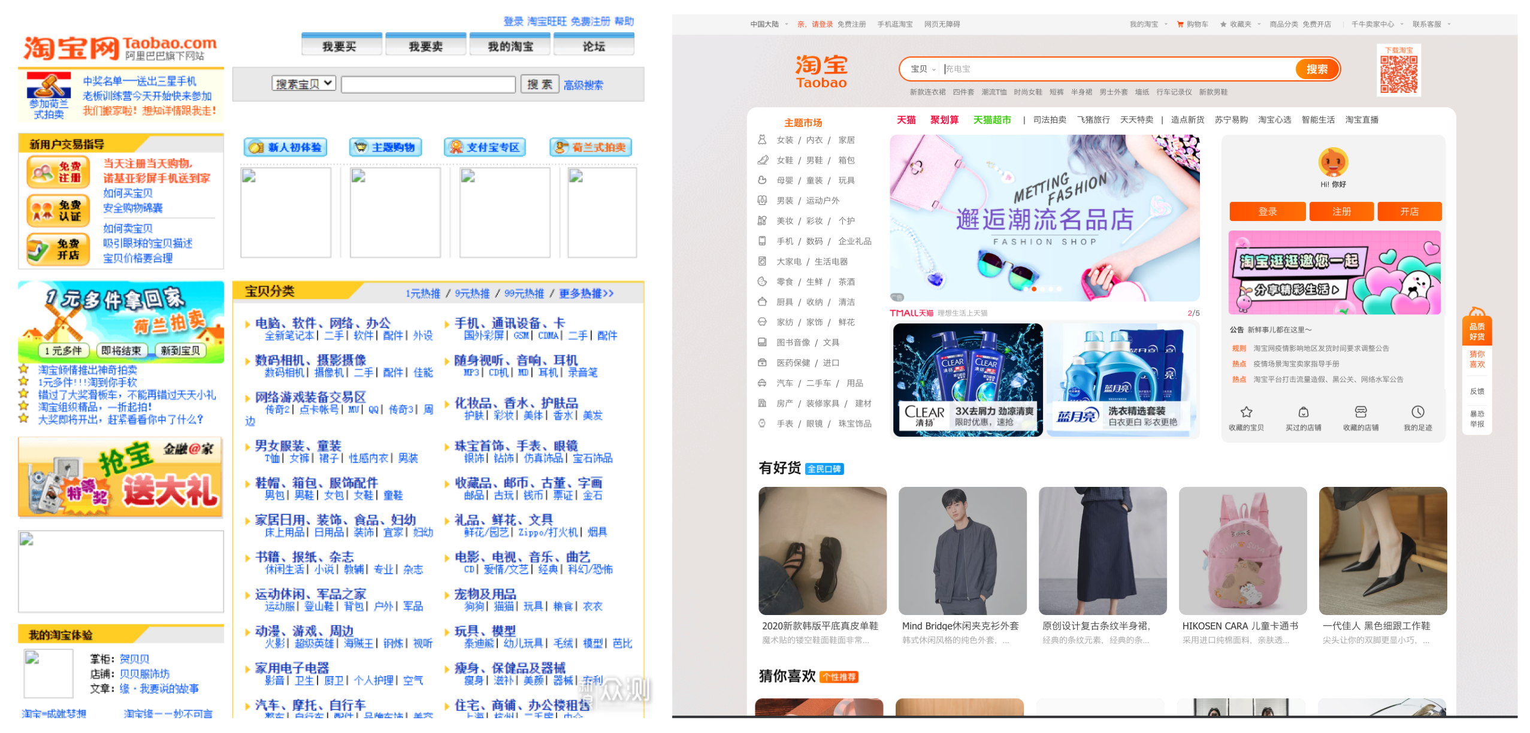Expand 玩具、模型 category arrow

(x=447, y=632)
